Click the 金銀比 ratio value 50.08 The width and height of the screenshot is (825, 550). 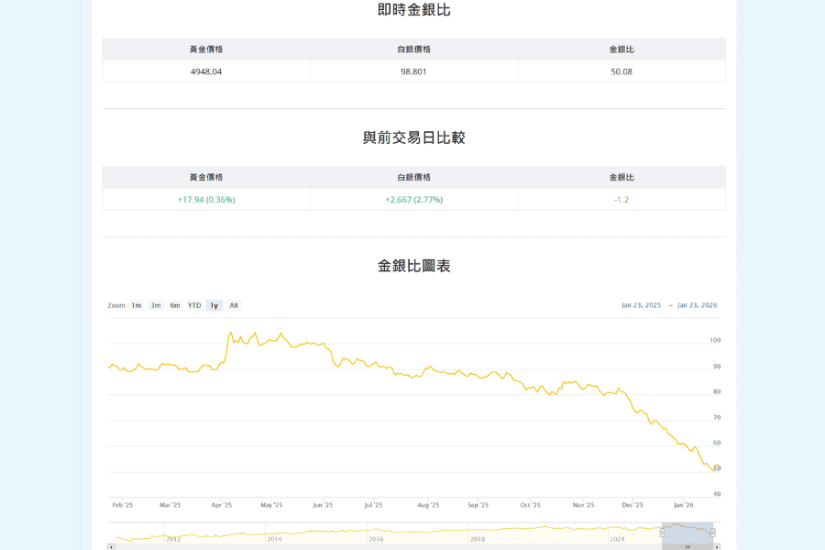point(621,71)
